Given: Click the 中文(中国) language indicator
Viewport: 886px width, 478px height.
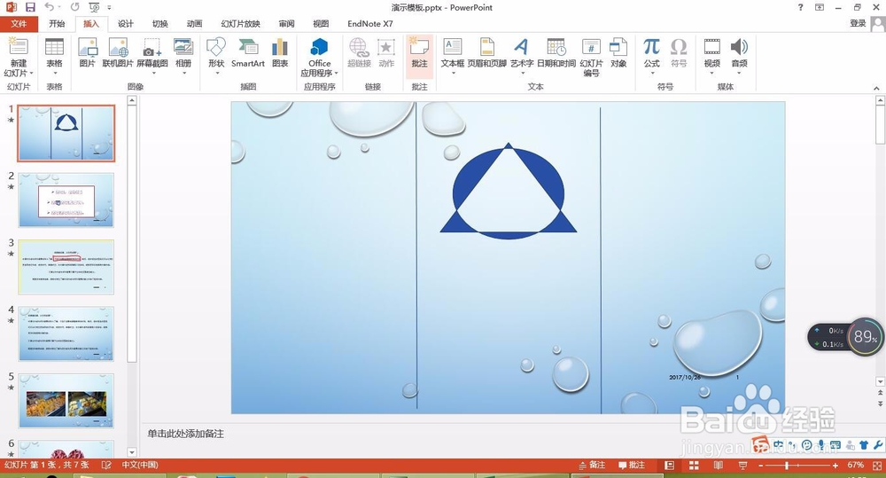Looking at the screenshot, I should (140, 465).
